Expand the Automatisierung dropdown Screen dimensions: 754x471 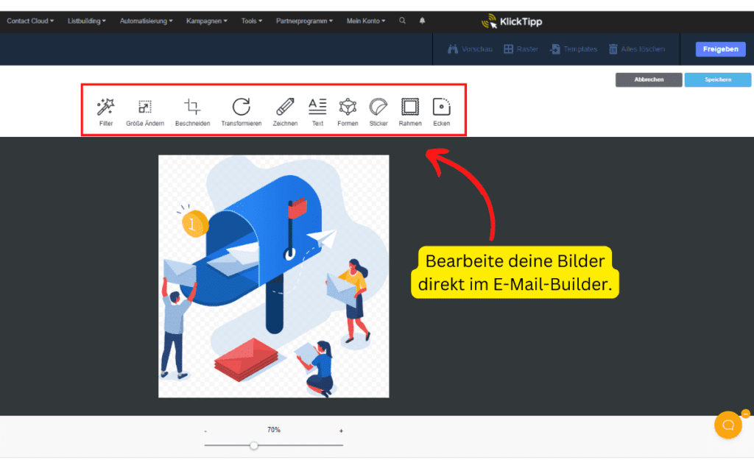pyautogui.click(x=146, y=21)
